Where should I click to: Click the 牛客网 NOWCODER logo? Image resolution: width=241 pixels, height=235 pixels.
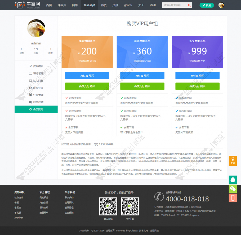coord(27,5)
